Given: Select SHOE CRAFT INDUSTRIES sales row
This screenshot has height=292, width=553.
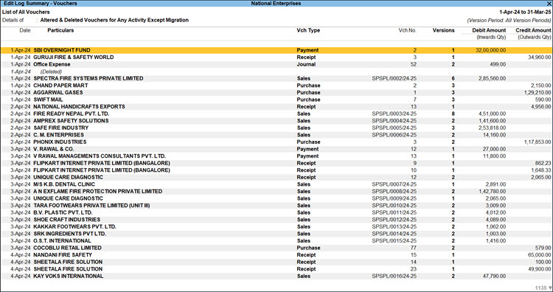Looking at the screenshot, I should coord(276,220).
